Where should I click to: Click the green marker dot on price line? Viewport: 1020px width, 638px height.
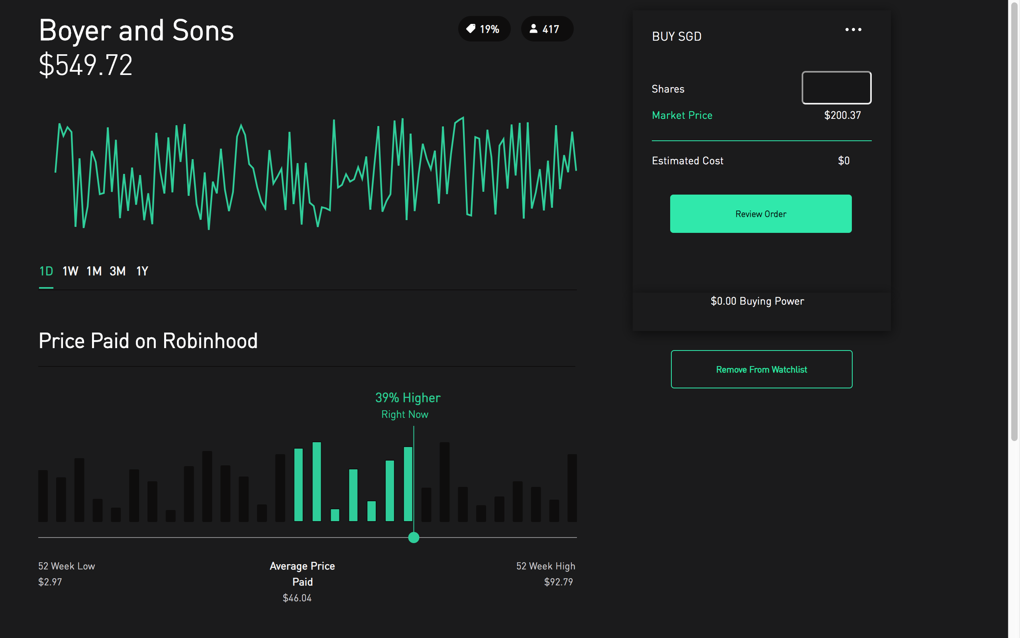414,537
